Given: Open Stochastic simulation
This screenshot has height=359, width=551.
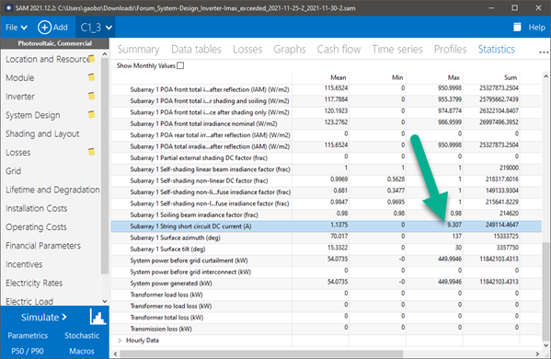Looking at the screenshot, I should (82, 335).
